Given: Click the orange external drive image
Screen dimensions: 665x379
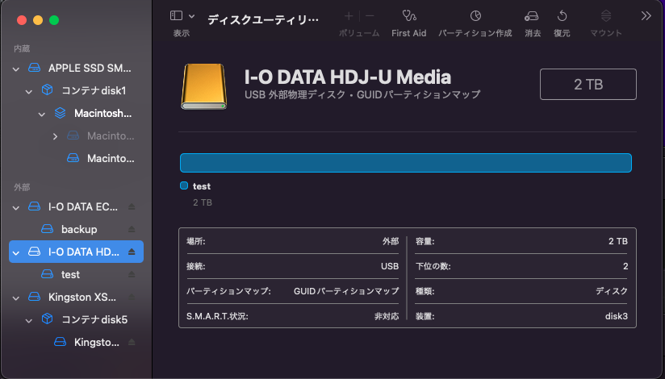Looking at the screenshot, I should click(204, 86).
